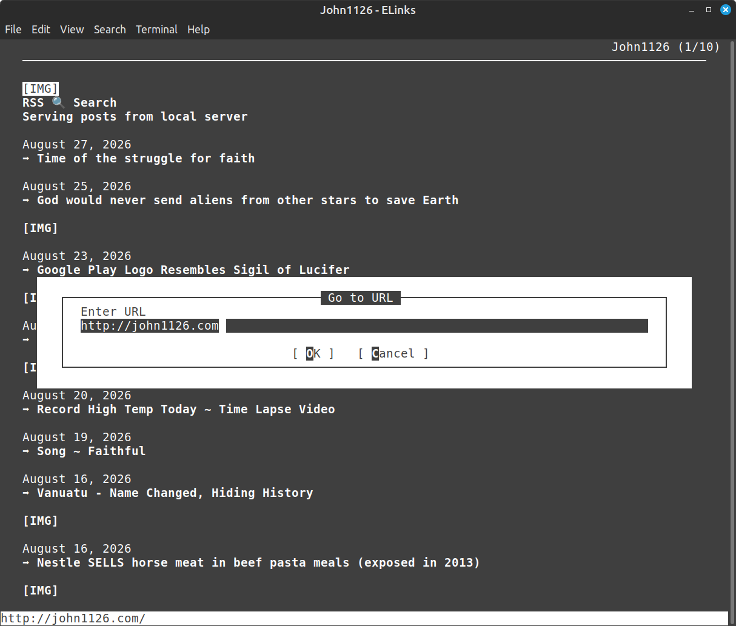Open the View menu
The image size is (736, 626).
click(x=72, y=29)
